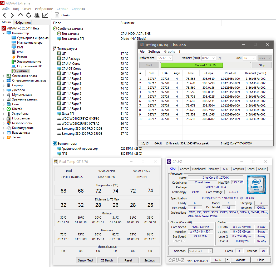Open the Settings menu in LinX

coord(154,51)
